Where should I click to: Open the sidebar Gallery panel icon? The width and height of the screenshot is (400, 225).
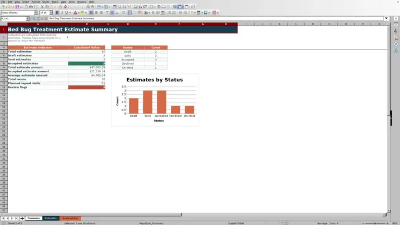[396, 37]
